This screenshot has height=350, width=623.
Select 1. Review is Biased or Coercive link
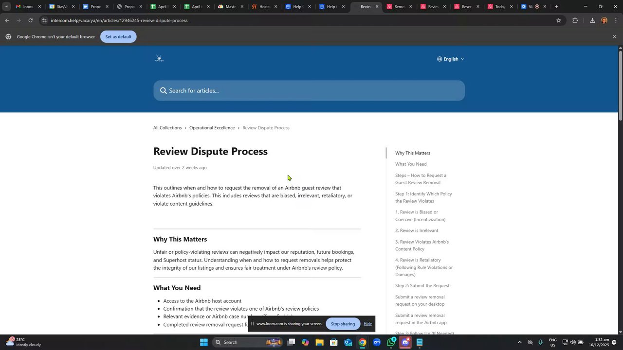(420, 216)
